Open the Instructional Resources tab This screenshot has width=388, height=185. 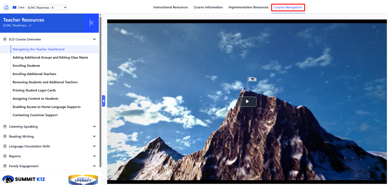pyautogui.click(x=171, y=7)
